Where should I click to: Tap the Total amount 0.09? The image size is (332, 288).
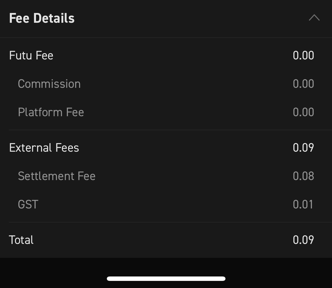tap(303, 240)
